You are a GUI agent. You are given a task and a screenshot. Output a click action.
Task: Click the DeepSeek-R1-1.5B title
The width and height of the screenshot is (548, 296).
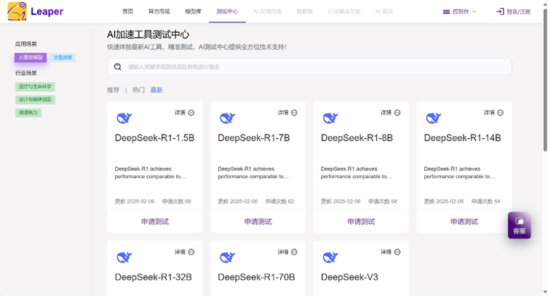(x=154, y=138)
